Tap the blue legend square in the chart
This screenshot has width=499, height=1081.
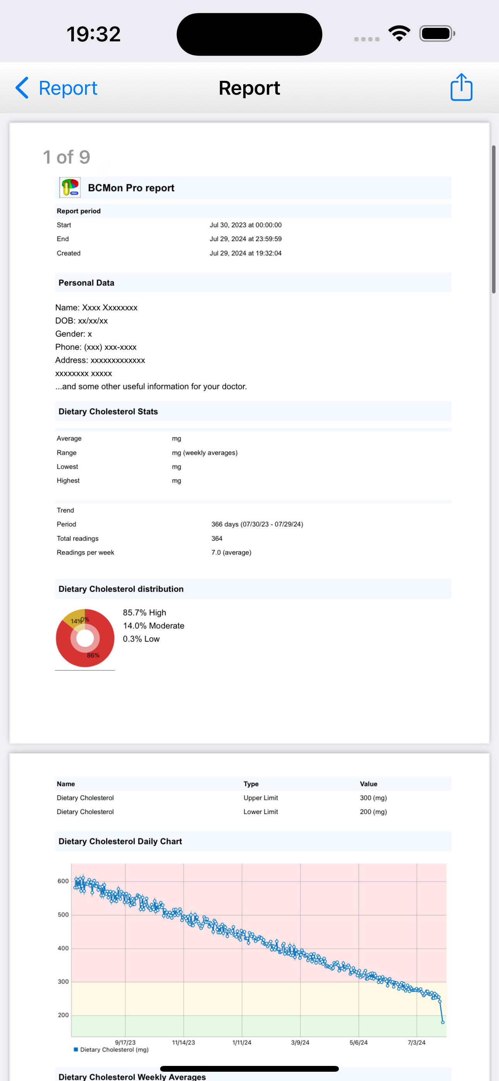pos(76,1050)
